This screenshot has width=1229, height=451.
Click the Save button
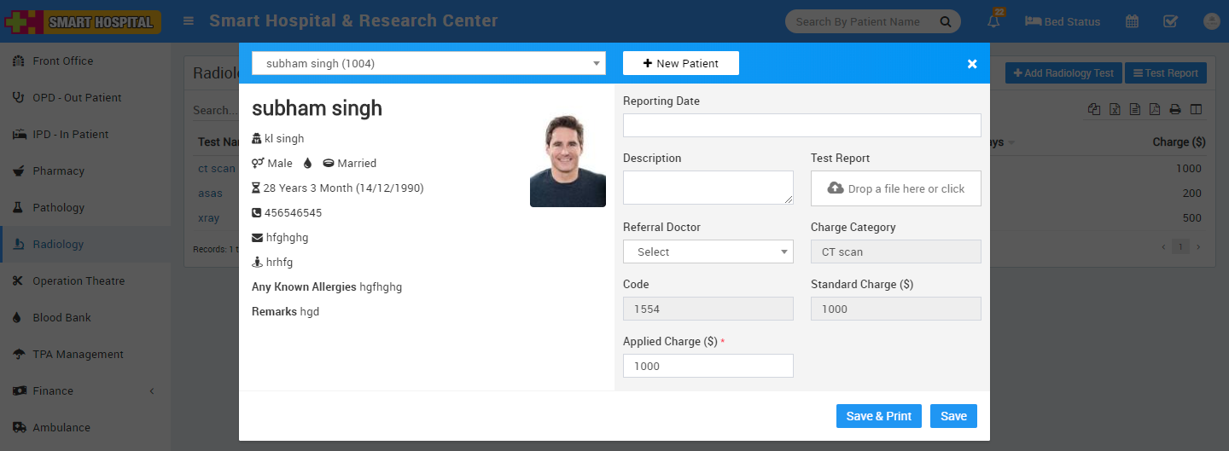tap(953, 416)
